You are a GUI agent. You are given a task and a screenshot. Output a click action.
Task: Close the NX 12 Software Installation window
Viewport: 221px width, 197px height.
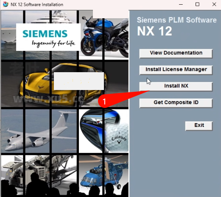tap(214, 4)
